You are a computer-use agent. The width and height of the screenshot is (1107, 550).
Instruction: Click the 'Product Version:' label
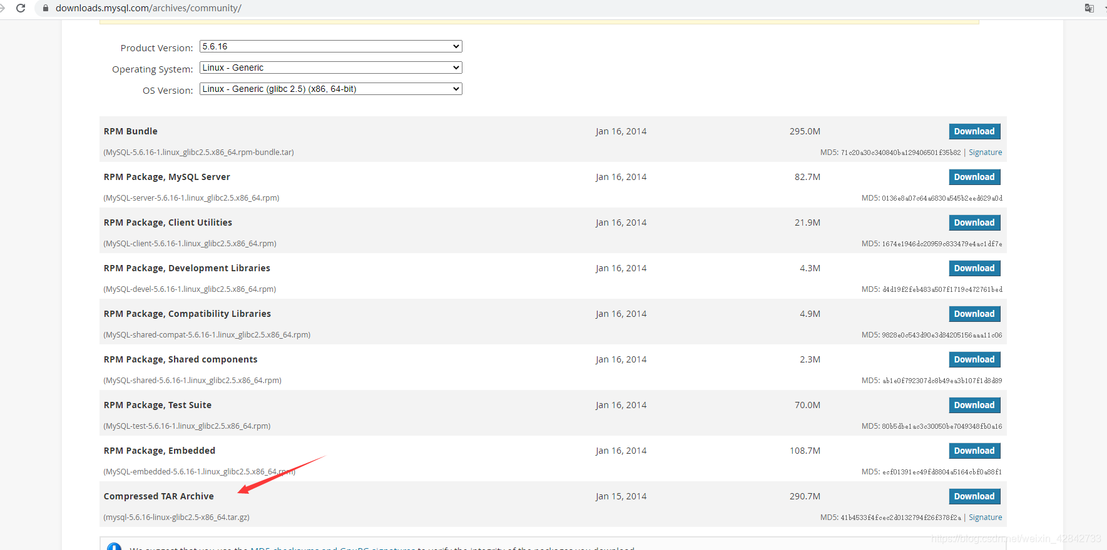[156, 48]
